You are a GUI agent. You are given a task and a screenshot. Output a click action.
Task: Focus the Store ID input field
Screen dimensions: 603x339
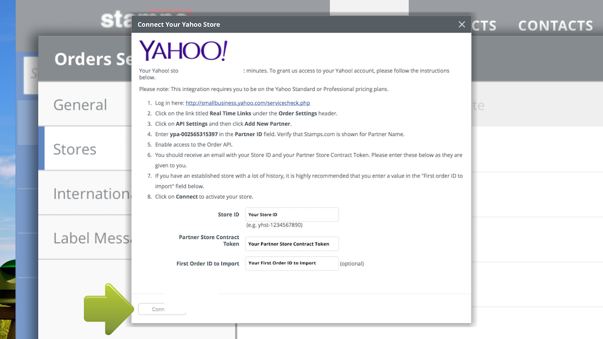[292, 214]
